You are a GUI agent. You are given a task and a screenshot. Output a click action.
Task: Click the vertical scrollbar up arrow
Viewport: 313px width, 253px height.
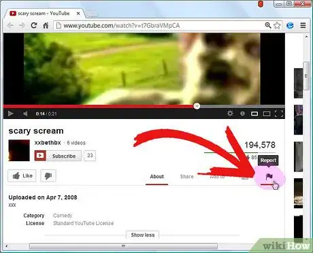[306, 37]
